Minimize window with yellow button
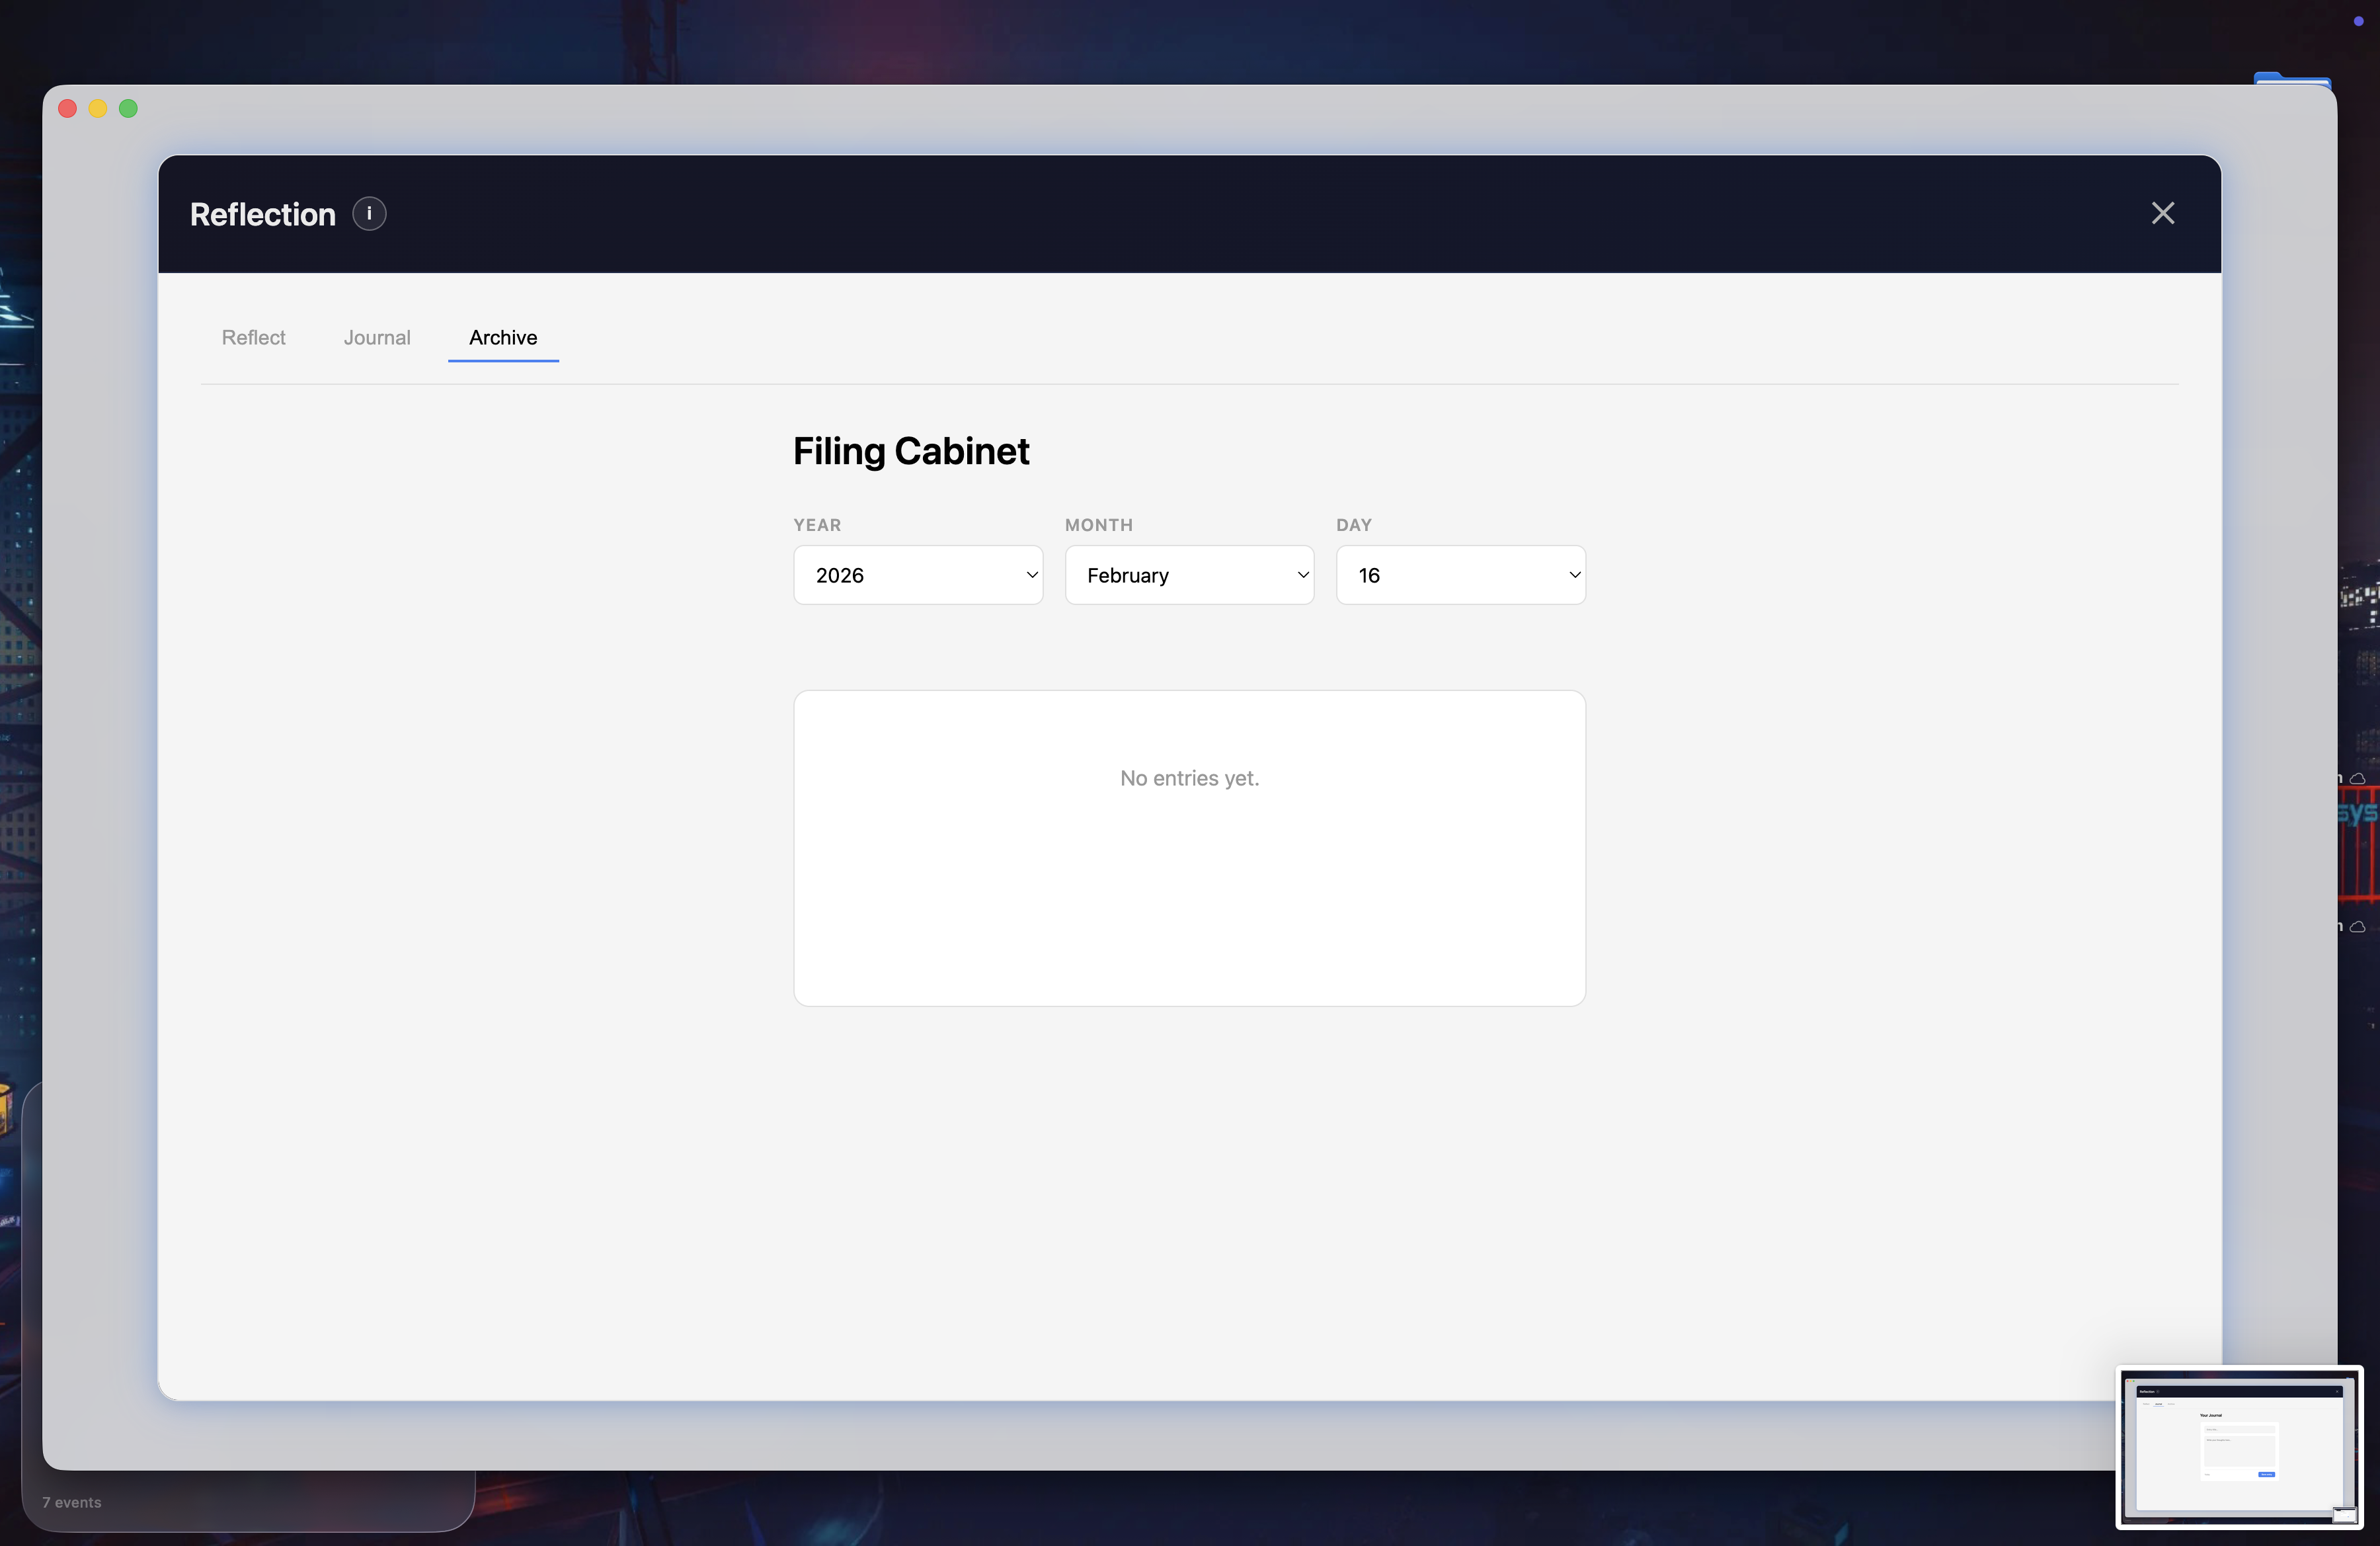This screenshot has height=1546, width=2380. (x=98, y=109)
